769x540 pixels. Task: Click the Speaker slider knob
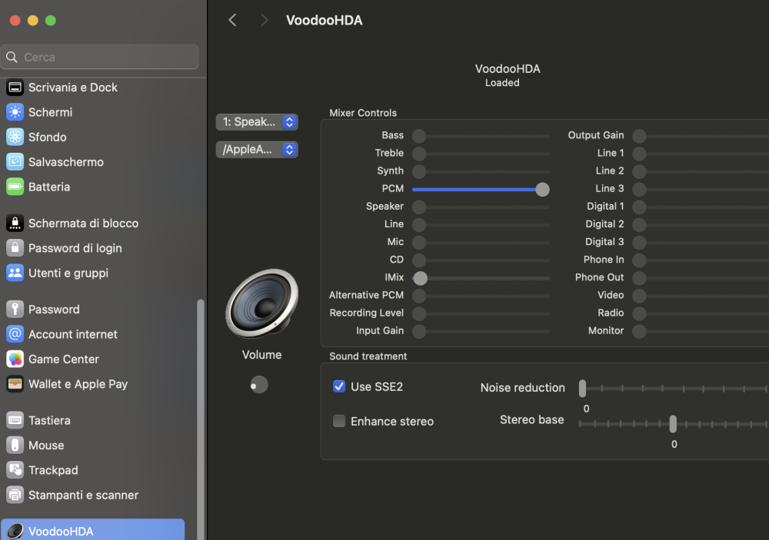419,207
